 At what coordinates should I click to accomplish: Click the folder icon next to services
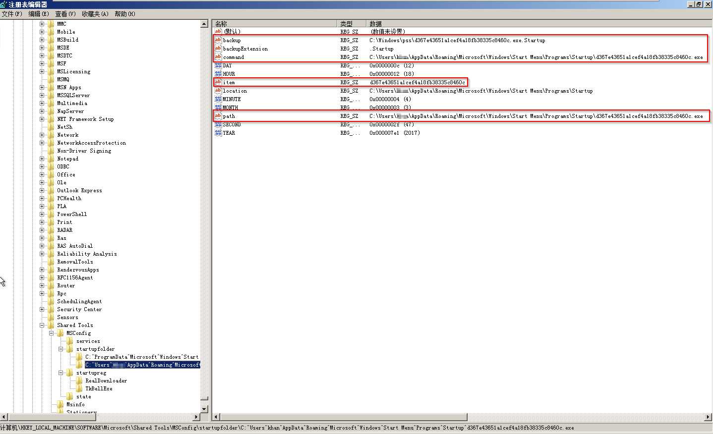(70, 341)
